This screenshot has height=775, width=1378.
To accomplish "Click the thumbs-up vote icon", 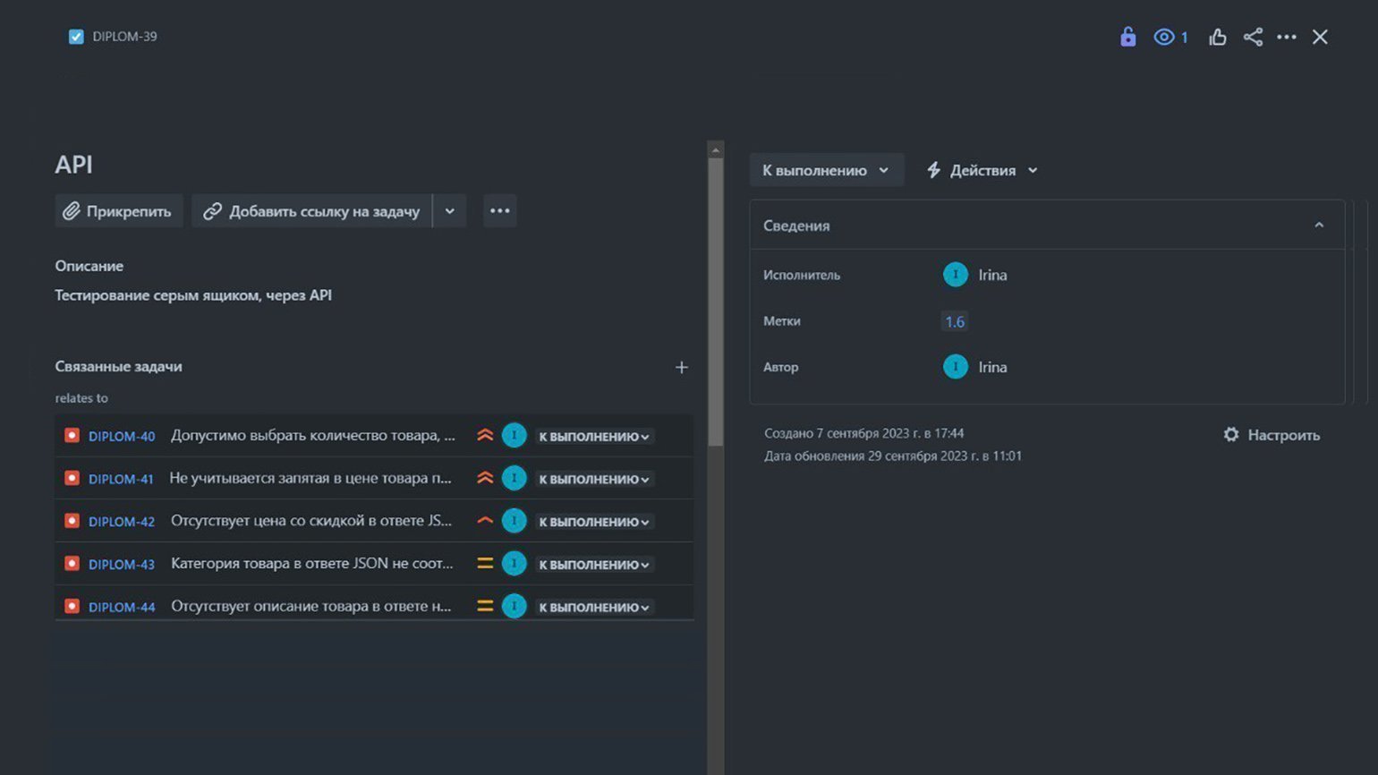I will (x=1217, y=37).
